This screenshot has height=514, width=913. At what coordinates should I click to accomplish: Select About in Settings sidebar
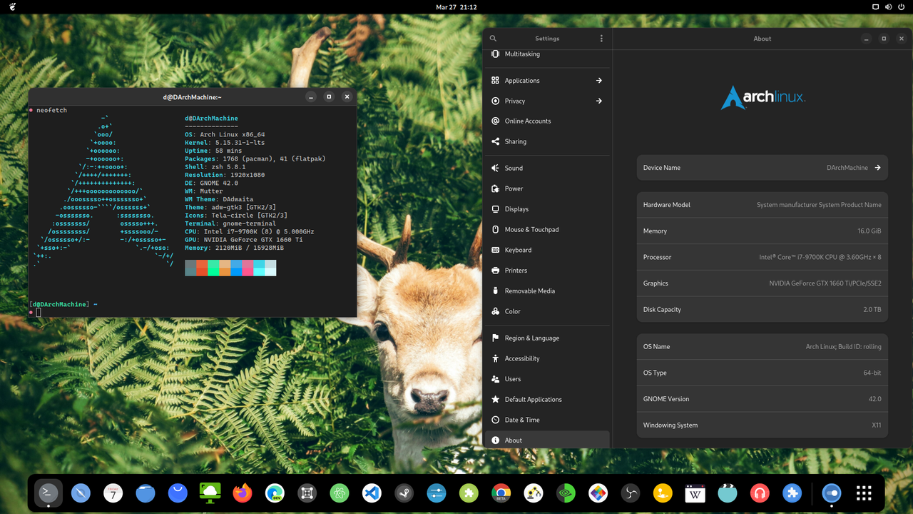[547, 440]
